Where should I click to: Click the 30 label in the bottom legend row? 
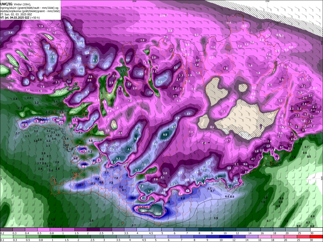click(x=312, y=240)
